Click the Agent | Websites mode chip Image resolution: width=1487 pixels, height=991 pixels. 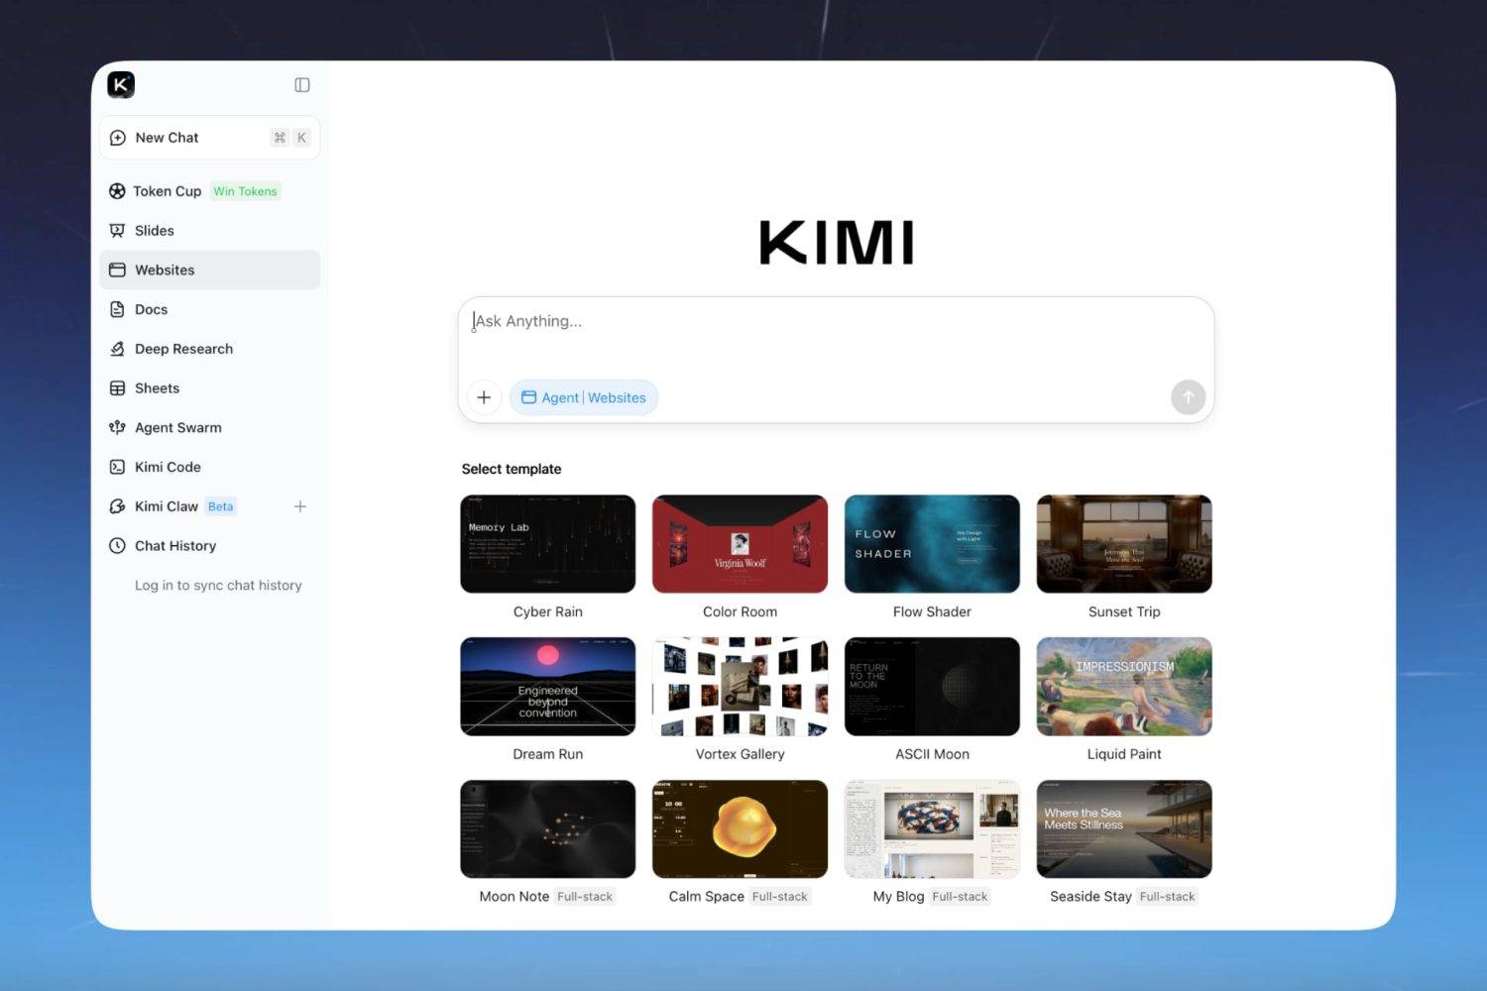(584, 397)
